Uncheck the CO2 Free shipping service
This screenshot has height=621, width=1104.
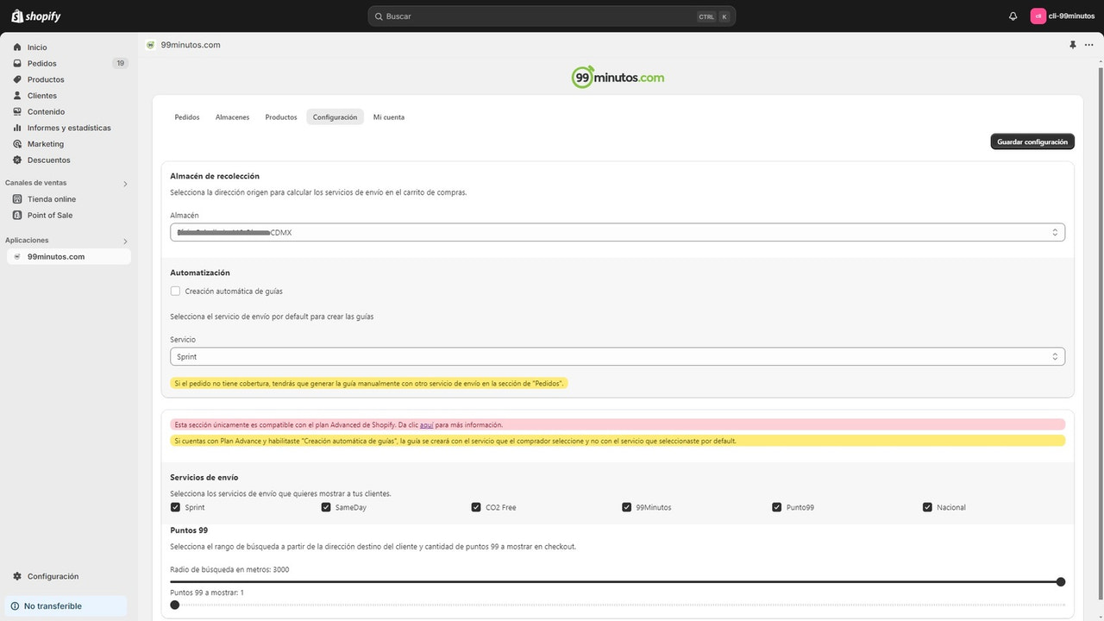476,507
